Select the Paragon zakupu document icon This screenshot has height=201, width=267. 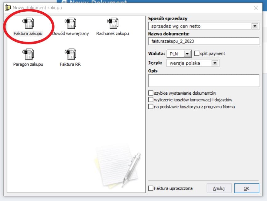tap(28, 54)
